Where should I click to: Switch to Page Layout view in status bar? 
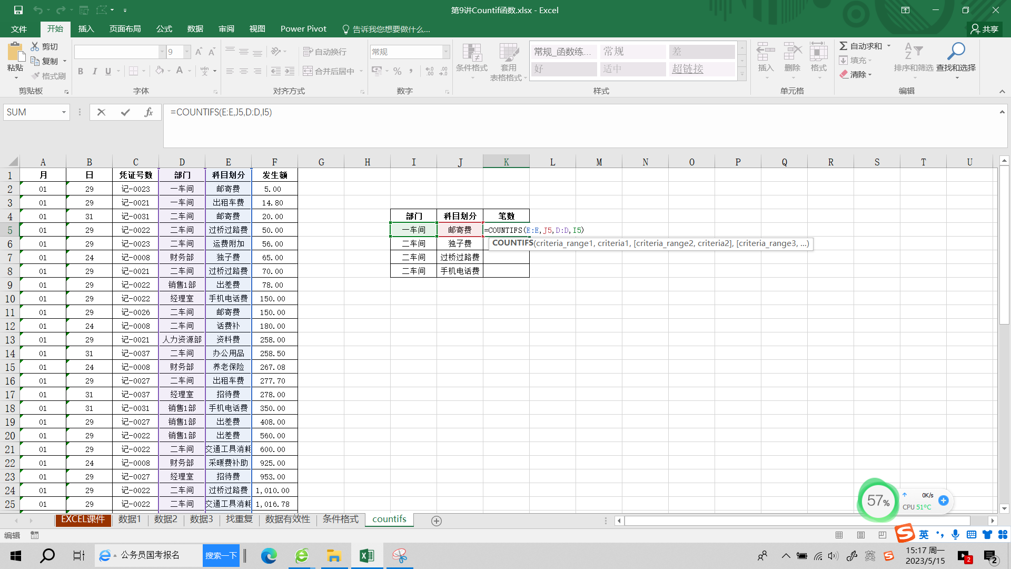pos(861,535)
